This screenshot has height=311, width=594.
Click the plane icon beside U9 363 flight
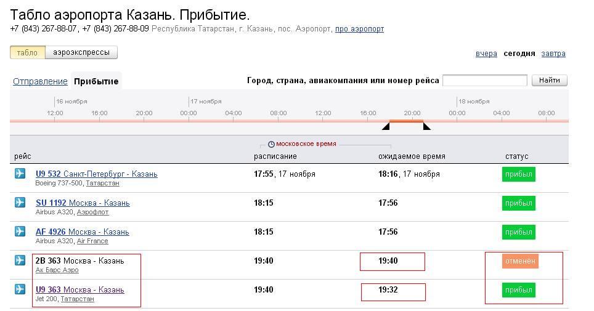[x=20, y=289]
